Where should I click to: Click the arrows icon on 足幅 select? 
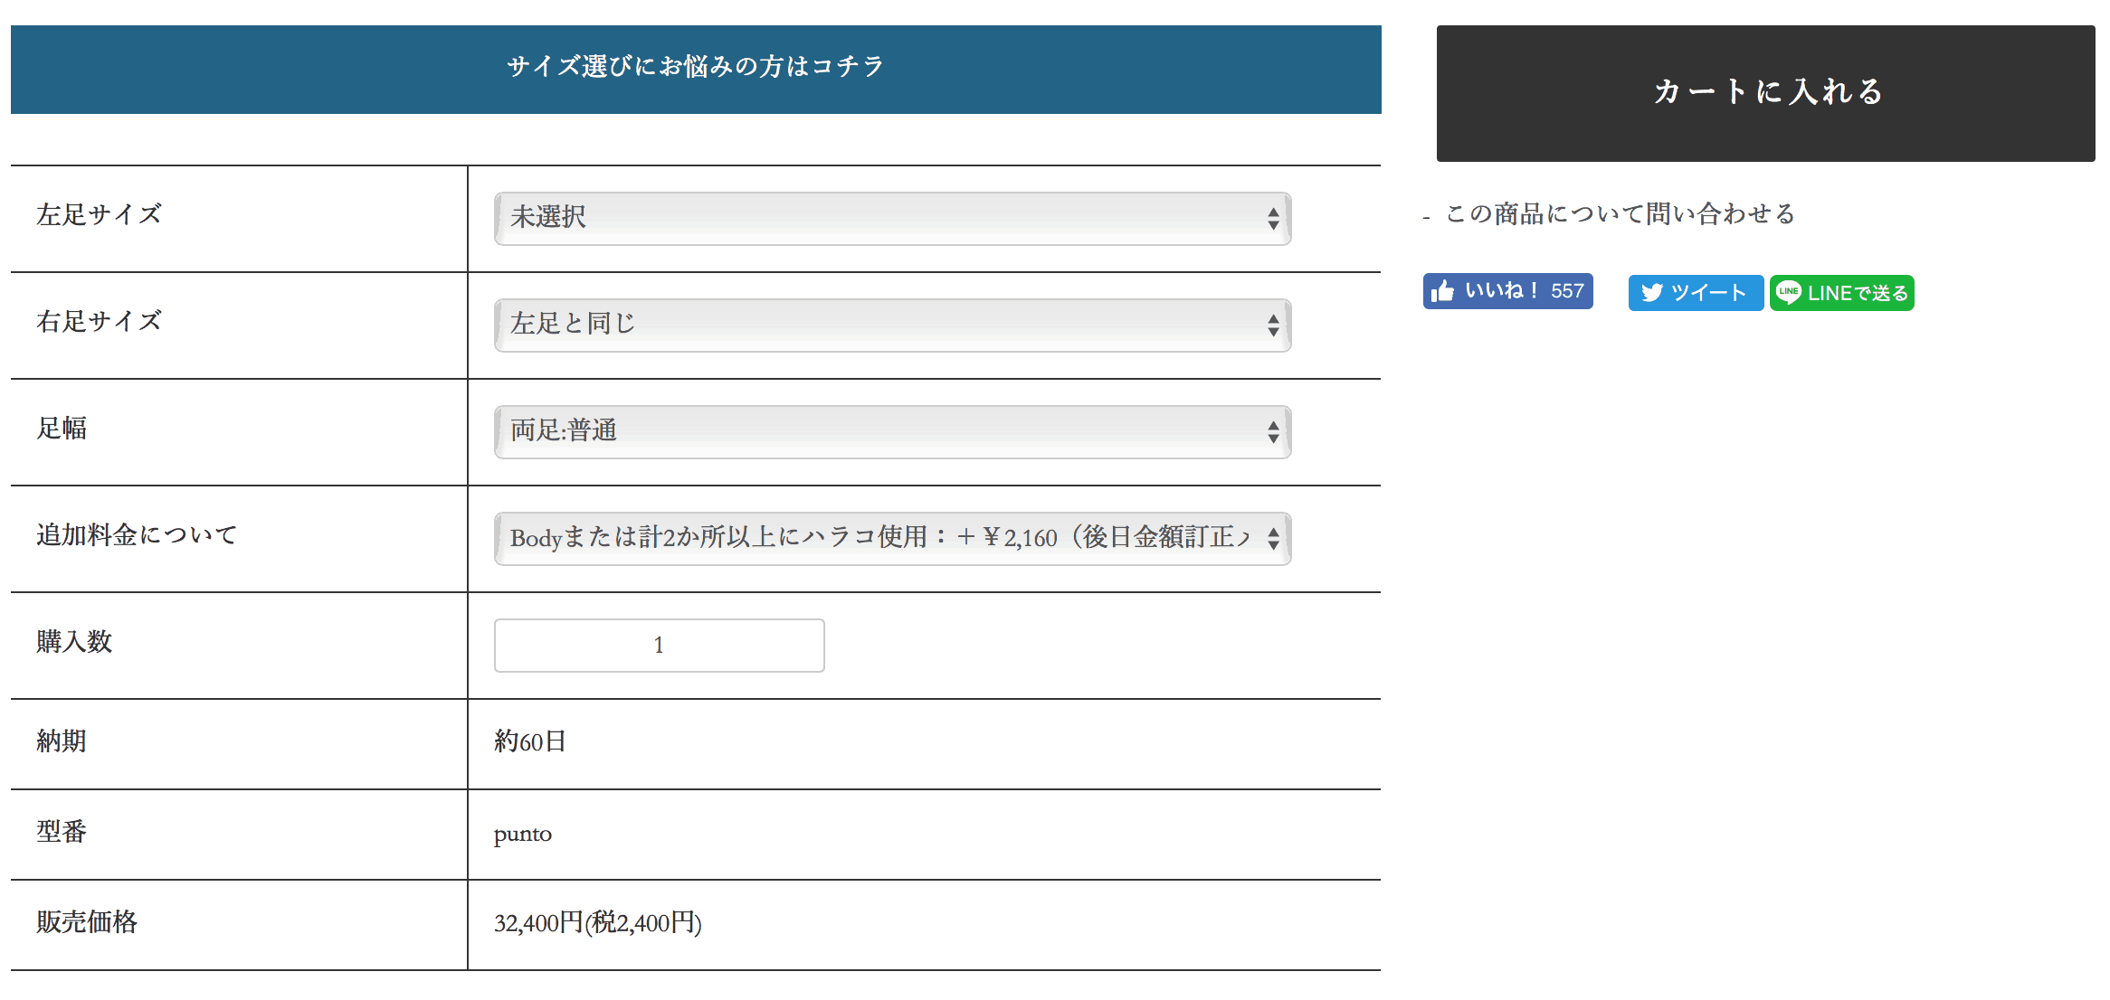pos(1273,432)
